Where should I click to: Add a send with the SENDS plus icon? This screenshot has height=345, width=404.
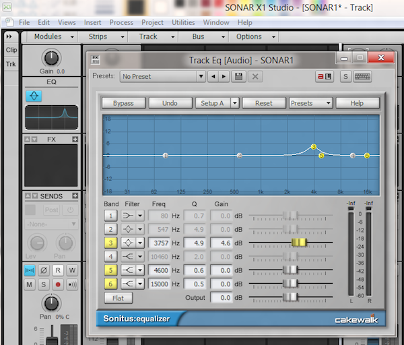coord(75,195)
